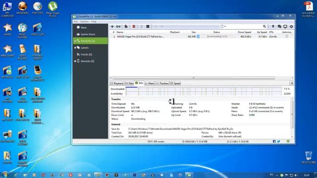Viewport: 317px width, 178px height.
Task: Click the monitor screen toolbar icon
Action: [x=285, y=26]
